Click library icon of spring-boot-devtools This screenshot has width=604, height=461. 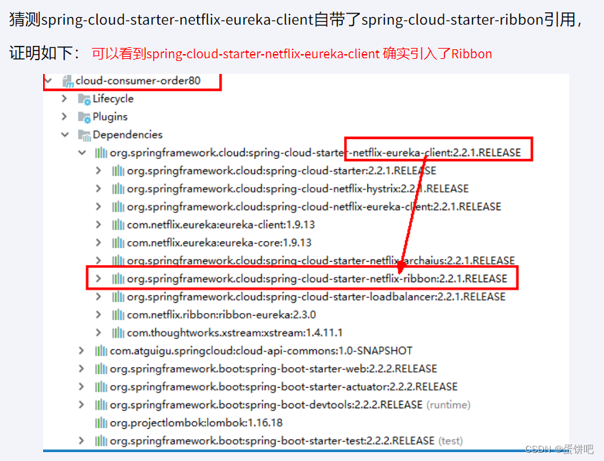click(101, 405)
